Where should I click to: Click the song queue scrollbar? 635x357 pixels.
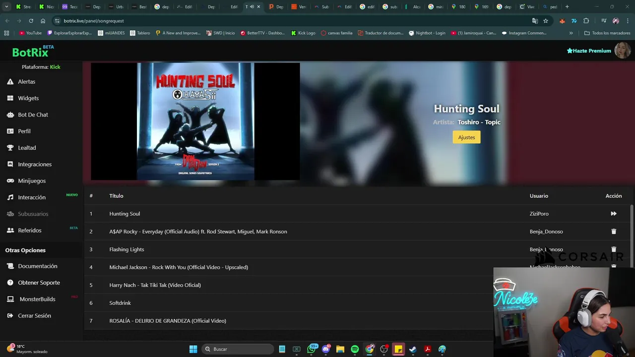(632, 236)
